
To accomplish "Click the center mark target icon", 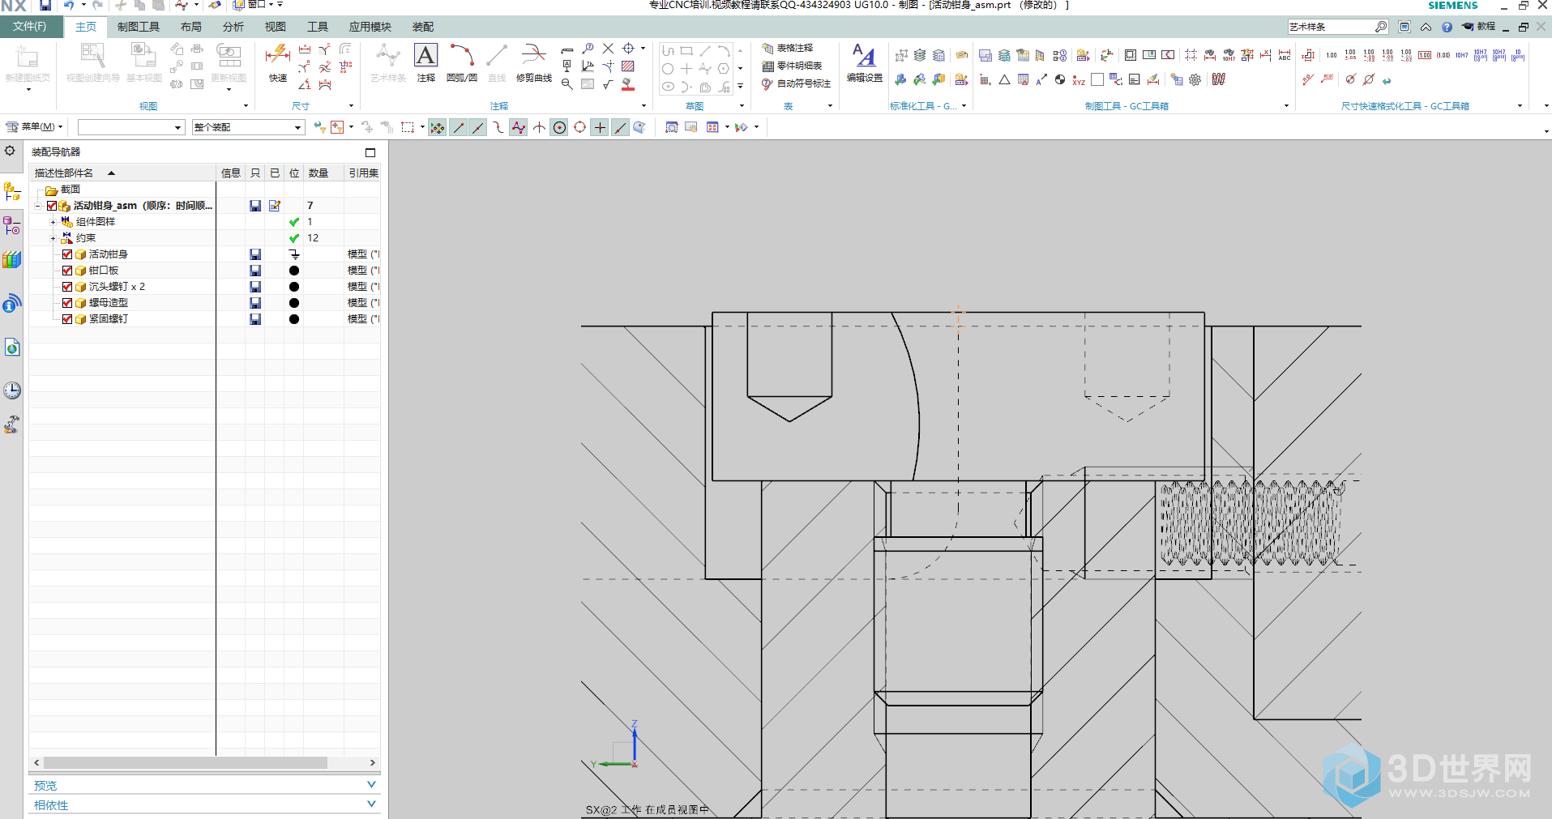I will [628, 49].
